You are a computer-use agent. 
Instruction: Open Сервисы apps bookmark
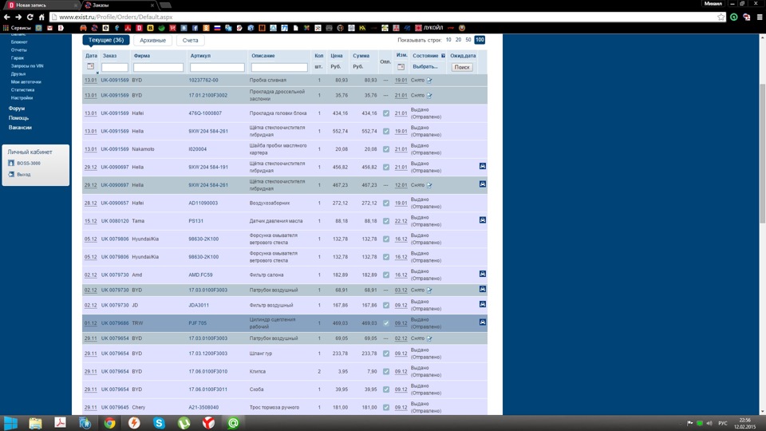pos(17,28)
